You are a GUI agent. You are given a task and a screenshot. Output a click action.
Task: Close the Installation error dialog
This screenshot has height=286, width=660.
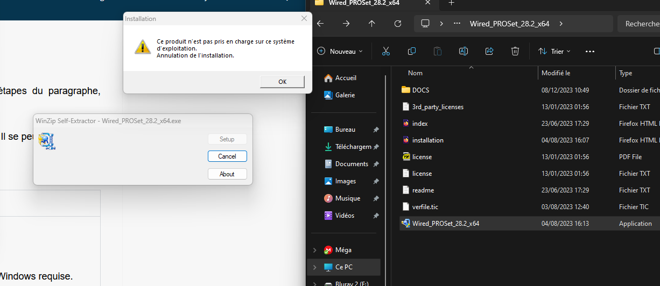(304, 18)
